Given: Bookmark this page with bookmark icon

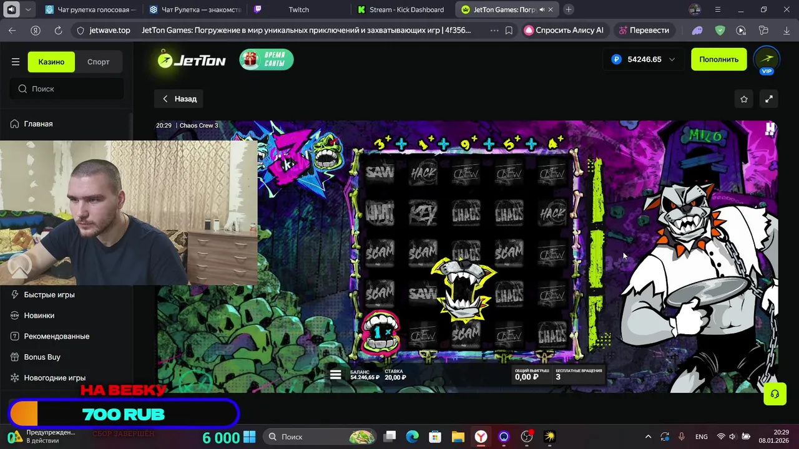Looking at the screenshot, I should point(509,30).
